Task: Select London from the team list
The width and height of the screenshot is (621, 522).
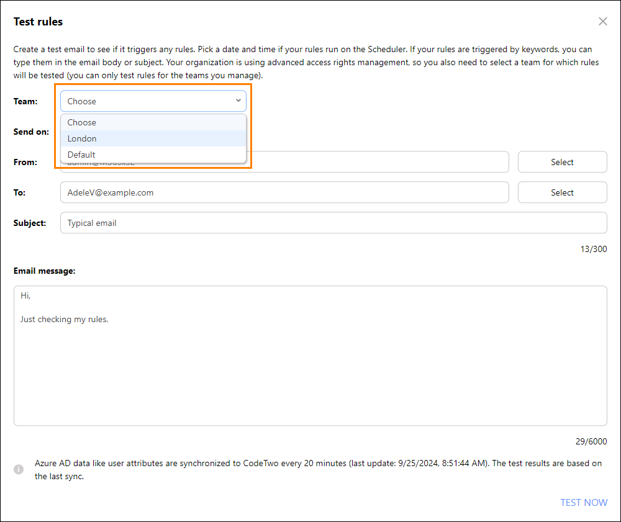Action: tap(153, 138)
